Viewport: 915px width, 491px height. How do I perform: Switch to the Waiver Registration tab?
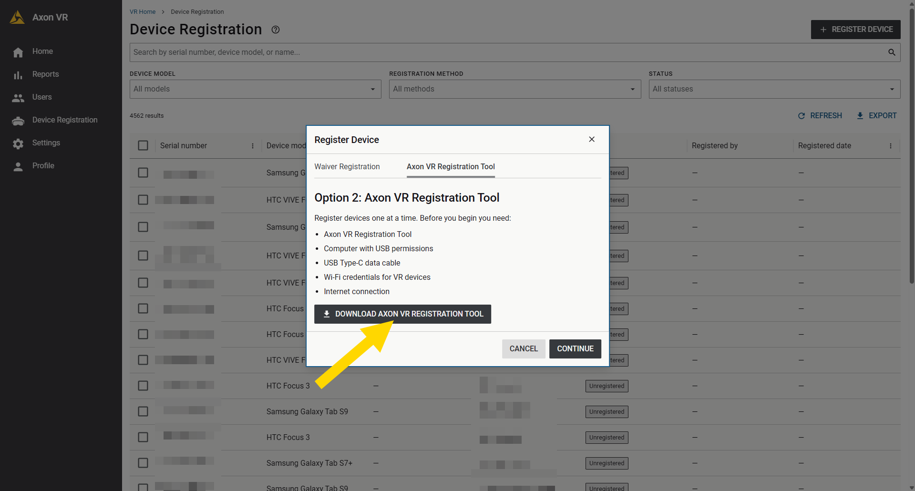click(x=347, y=167)
